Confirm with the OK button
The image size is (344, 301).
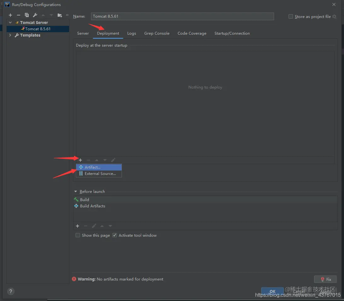click(272, 291)
